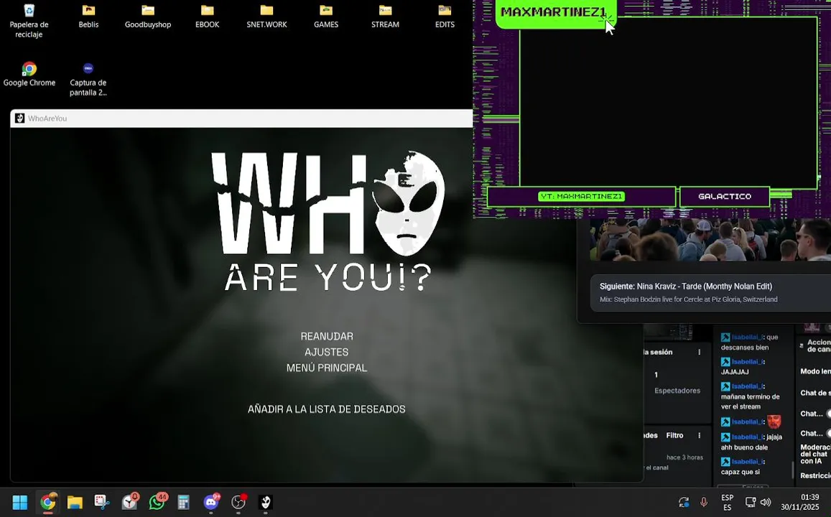Click the Espectadores count label
This screenshot has width=831, height=517.
click(x=677, y=391)
